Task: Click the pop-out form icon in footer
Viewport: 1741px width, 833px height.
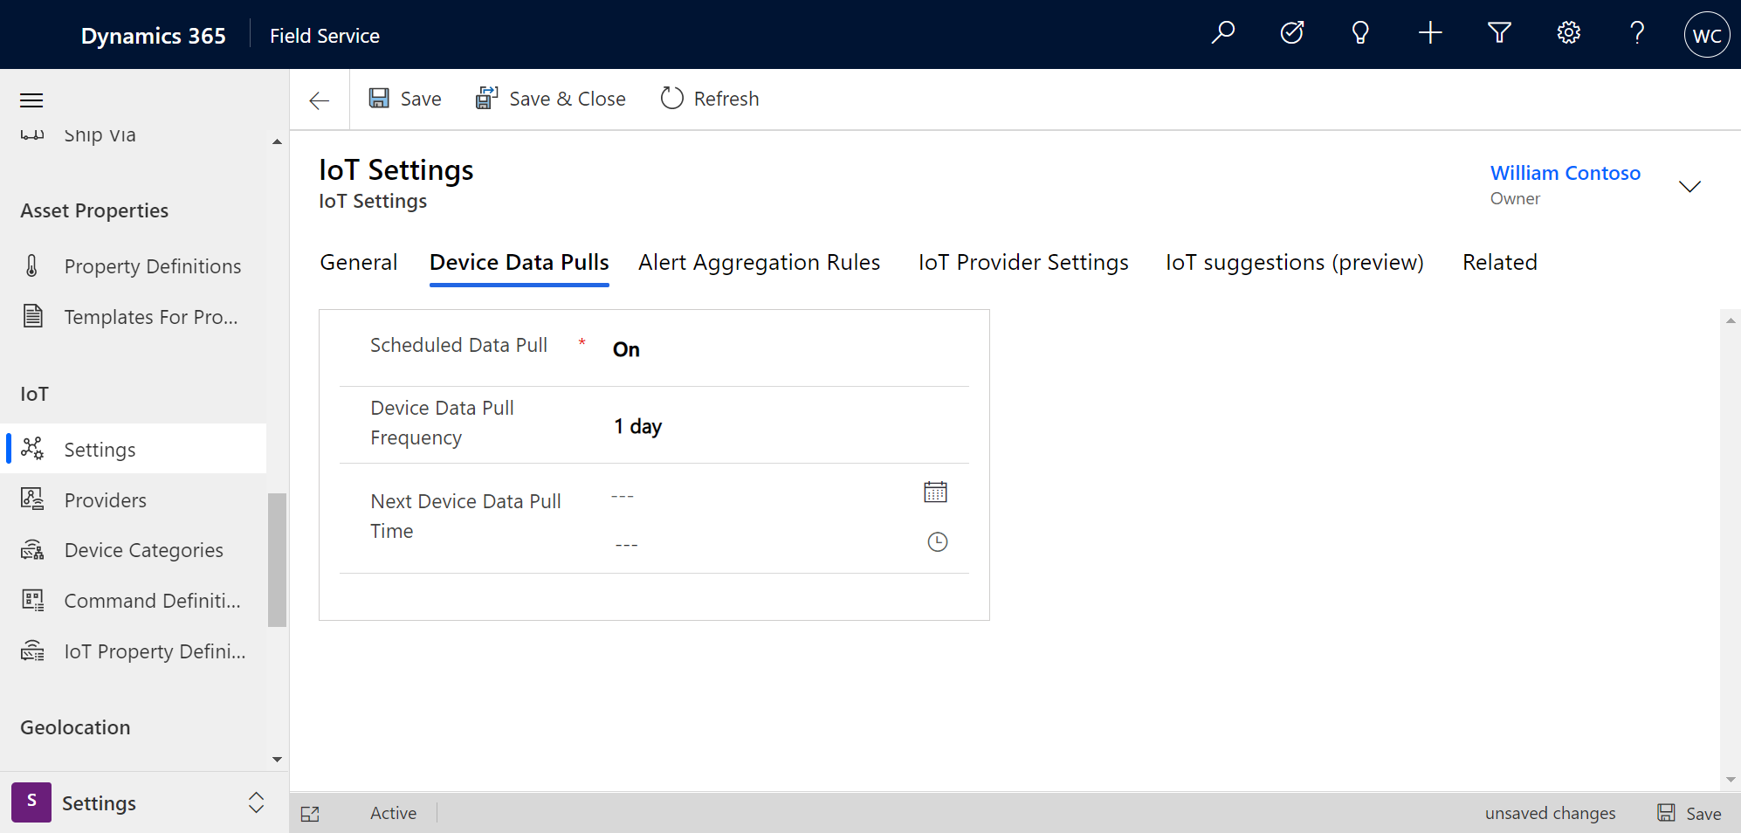Action: tap(310, 814)
